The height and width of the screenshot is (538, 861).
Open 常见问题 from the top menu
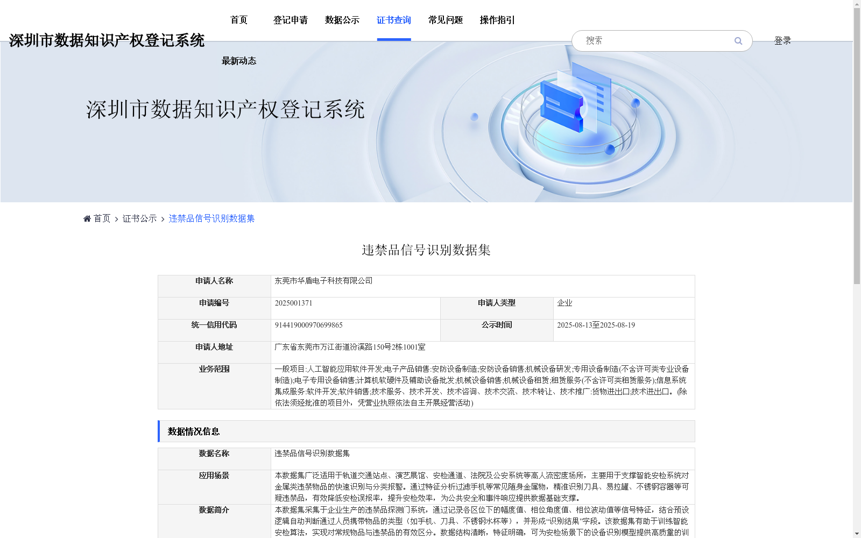point(446,20)
